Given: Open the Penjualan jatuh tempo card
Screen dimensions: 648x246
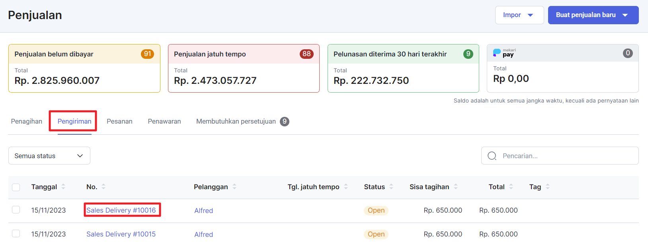Looking at the screenshot, I should (x=244, y=68).
